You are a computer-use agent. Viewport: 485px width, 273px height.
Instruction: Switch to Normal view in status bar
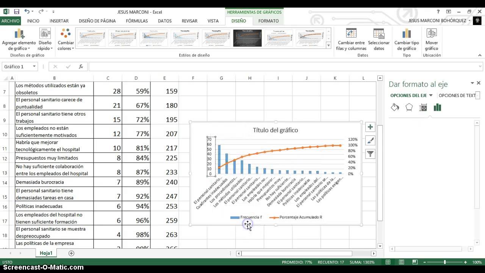tap(388, 262)
